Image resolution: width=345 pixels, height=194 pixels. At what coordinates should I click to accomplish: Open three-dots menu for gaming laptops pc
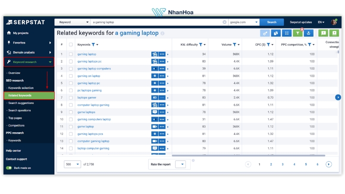[x=162, y=61]
